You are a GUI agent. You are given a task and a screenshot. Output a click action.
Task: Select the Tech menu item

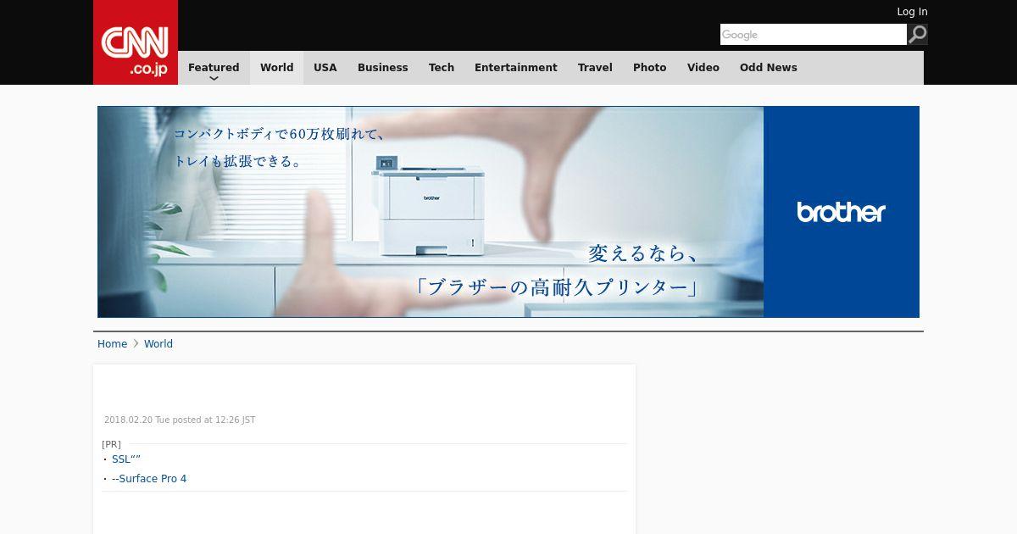pos(442,68)
